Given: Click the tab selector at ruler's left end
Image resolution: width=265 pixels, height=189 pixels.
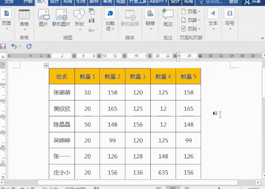Looking at the screenshot, I should (x=3, y=56).
